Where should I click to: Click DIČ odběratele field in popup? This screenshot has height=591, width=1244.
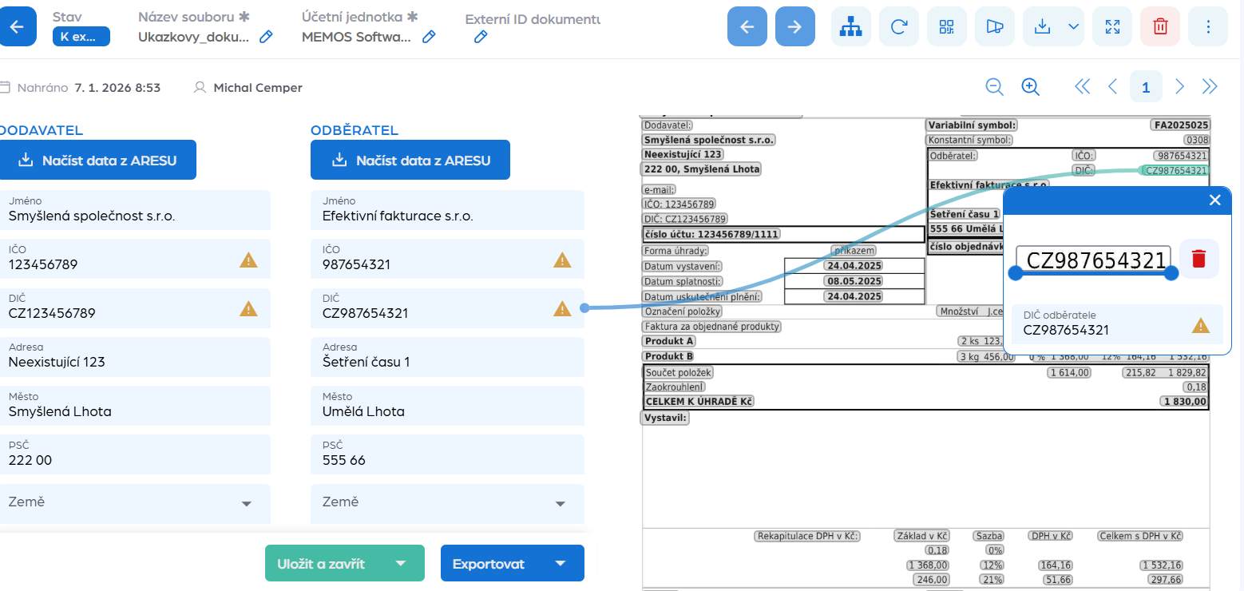(1117, 323)
